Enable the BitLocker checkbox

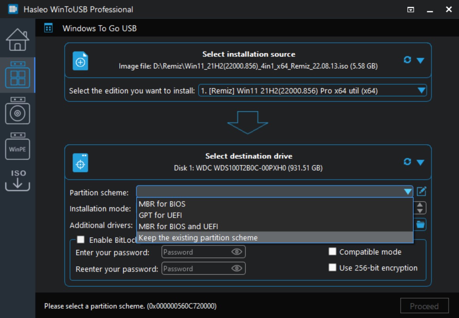pos(81,239)
